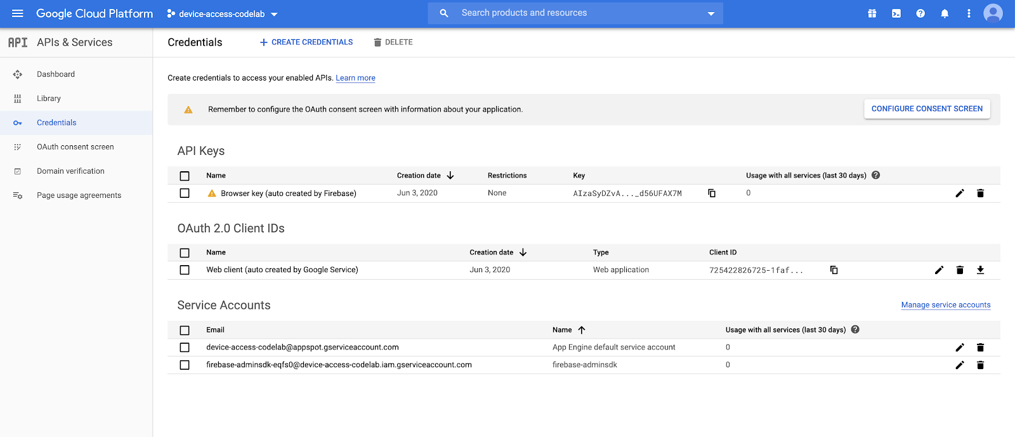Viewport: 1015px width, 437px height.
Task: Tick the device-access-codelab service account checkbox
Action: [185, 348]
